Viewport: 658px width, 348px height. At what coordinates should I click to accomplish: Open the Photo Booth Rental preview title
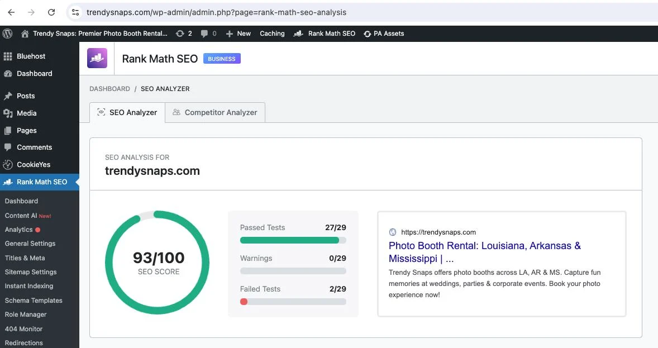click(x=484, y=252)
